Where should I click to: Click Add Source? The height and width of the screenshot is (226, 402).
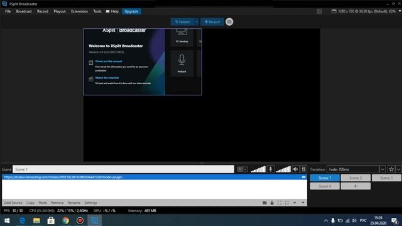click(x=13, y=203)
